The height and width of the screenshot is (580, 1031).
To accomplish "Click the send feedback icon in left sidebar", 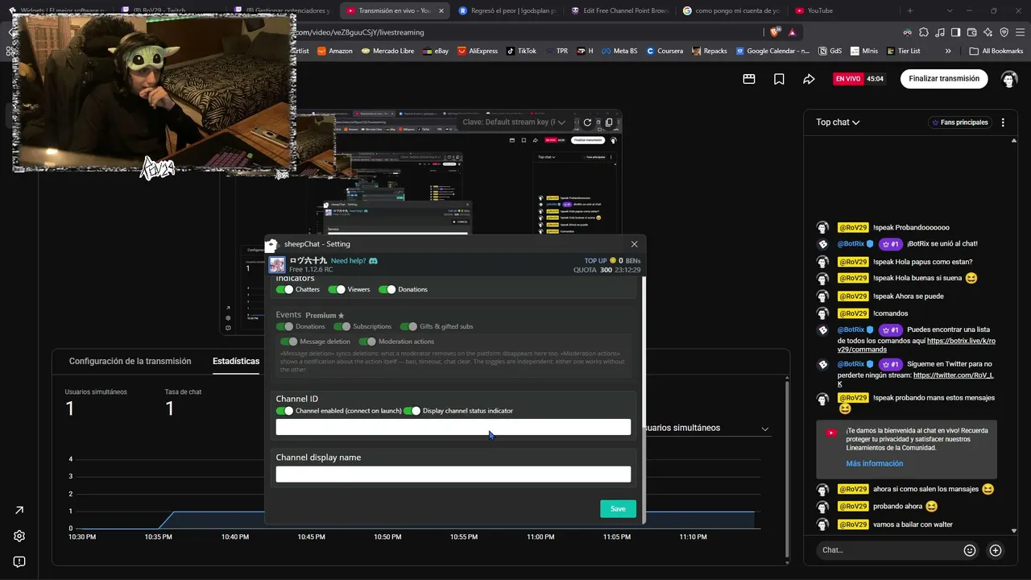I will pos(19,561).
